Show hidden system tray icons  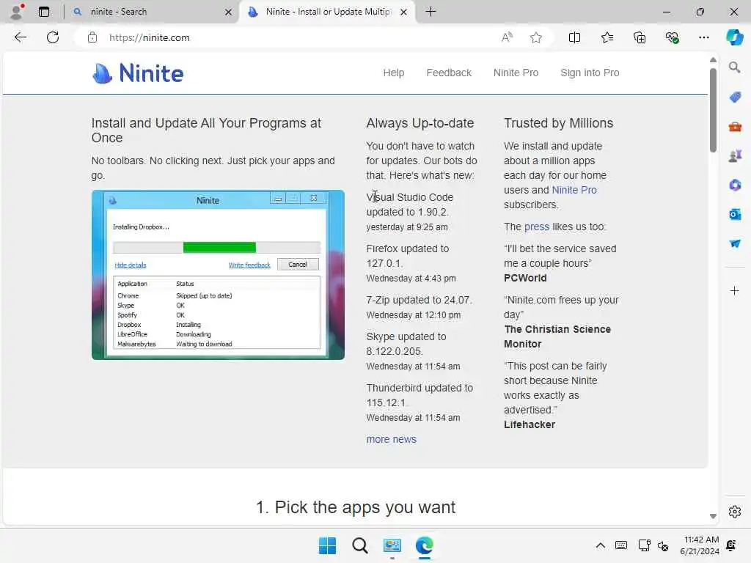pyautogui.click(x=600, y=545)
